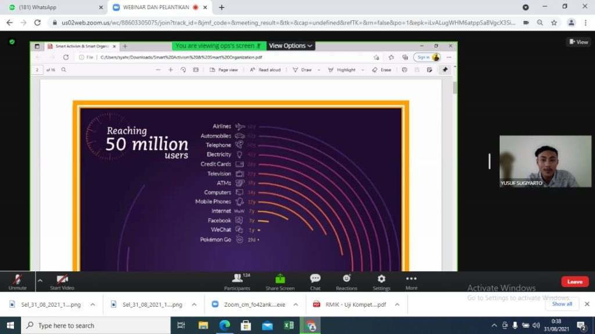The image size is (595, 334).
Task: Open Chrome three-dot menu
Action: pos(586,23)
